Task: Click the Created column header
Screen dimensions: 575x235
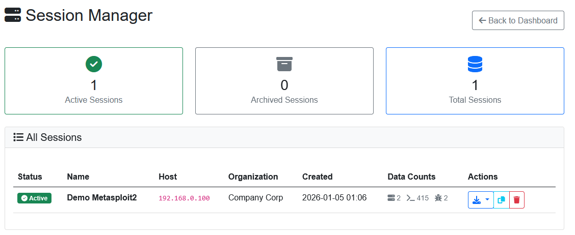Action: pyautogui.click(x=317, y=177)
